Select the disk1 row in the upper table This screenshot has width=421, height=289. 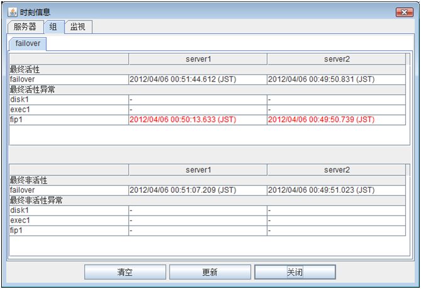[20, 99]
